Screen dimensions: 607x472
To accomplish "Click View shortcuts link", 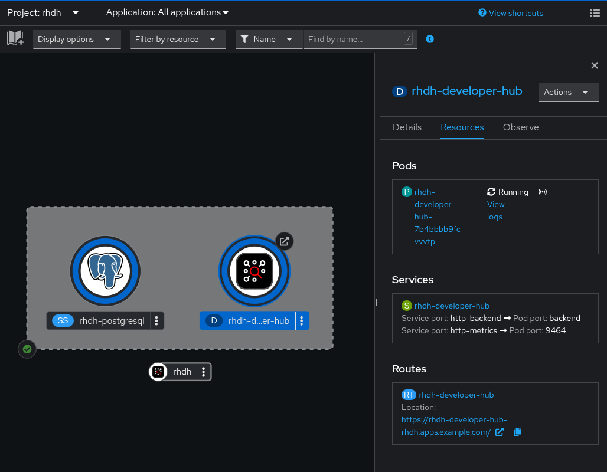I will tap(511, 13).
